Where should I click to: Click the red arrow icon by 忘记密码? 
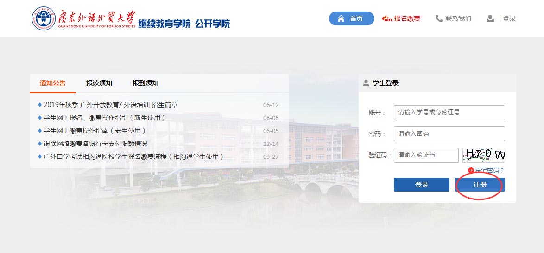pyautogui.click(x=471, y=170)
